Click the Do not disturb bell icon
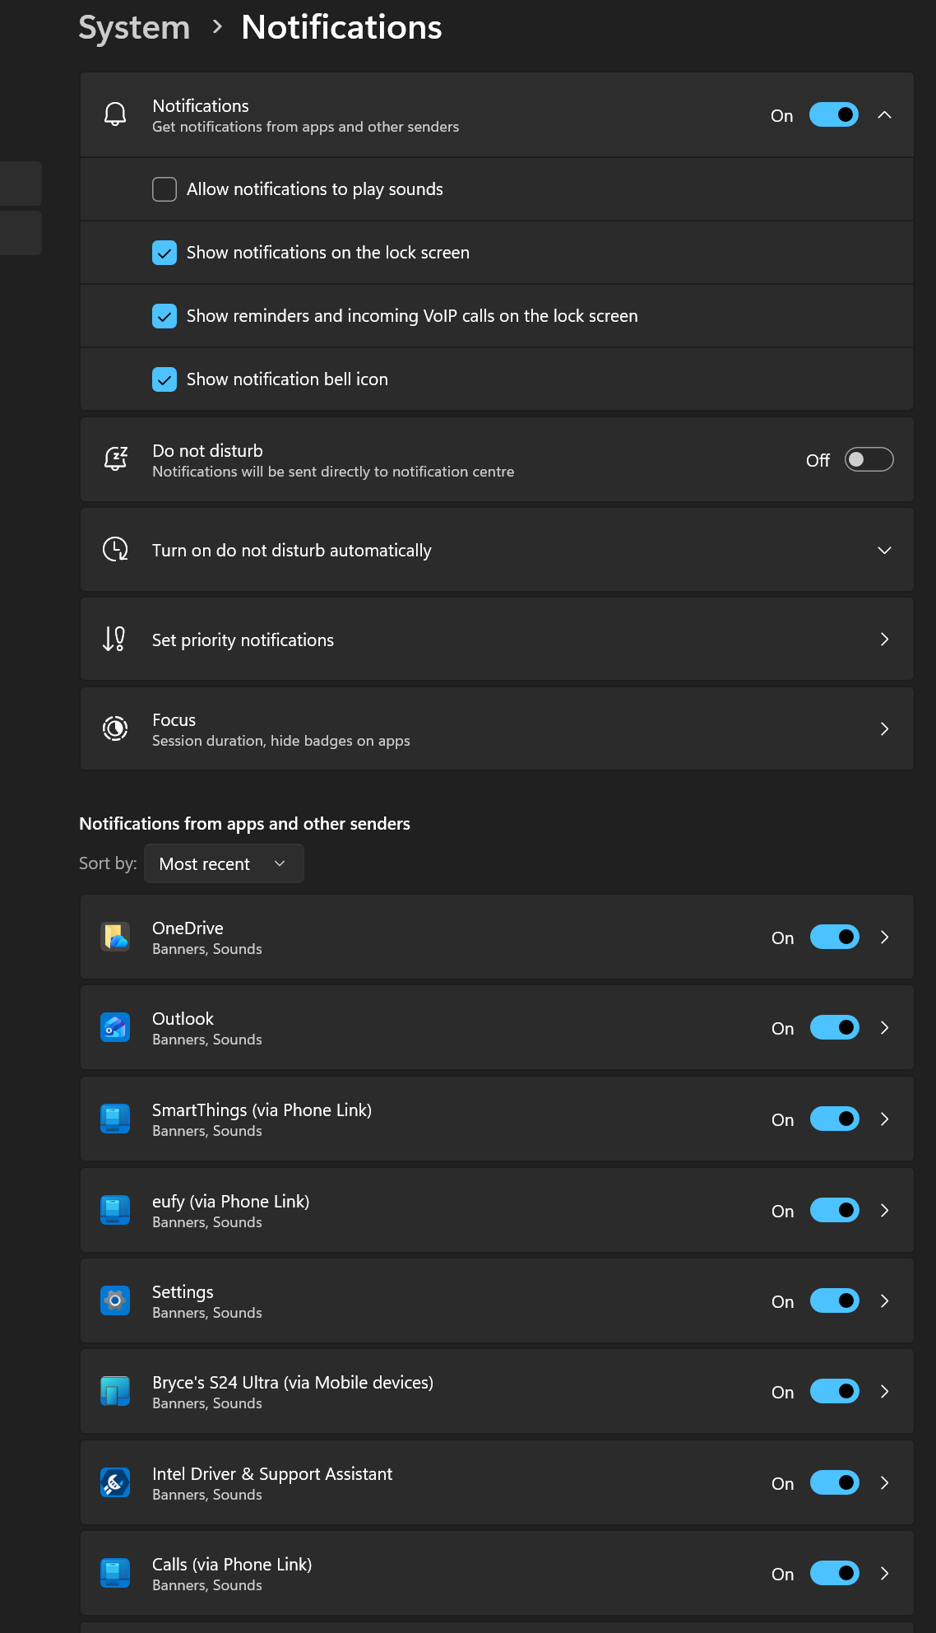The height and width of the screenshot is (1633, 936). click(x=115, y=459)
